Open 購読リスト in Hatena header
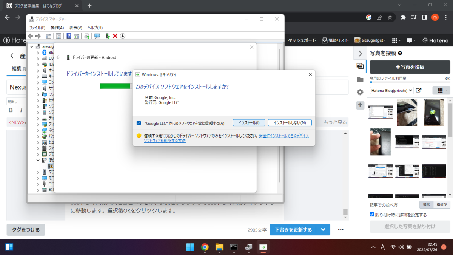 [335, 40]
